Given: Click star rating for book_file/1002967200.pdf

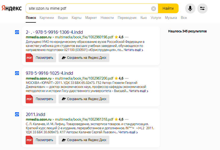Looking at the screenshot, I should (119, 78).
